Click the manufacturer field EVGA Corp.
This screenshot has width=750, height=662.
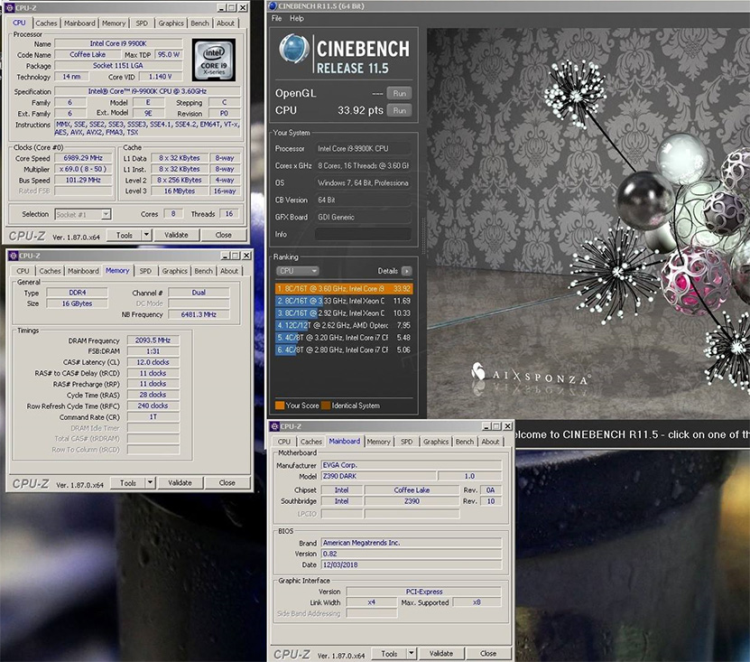click(412, 465)
